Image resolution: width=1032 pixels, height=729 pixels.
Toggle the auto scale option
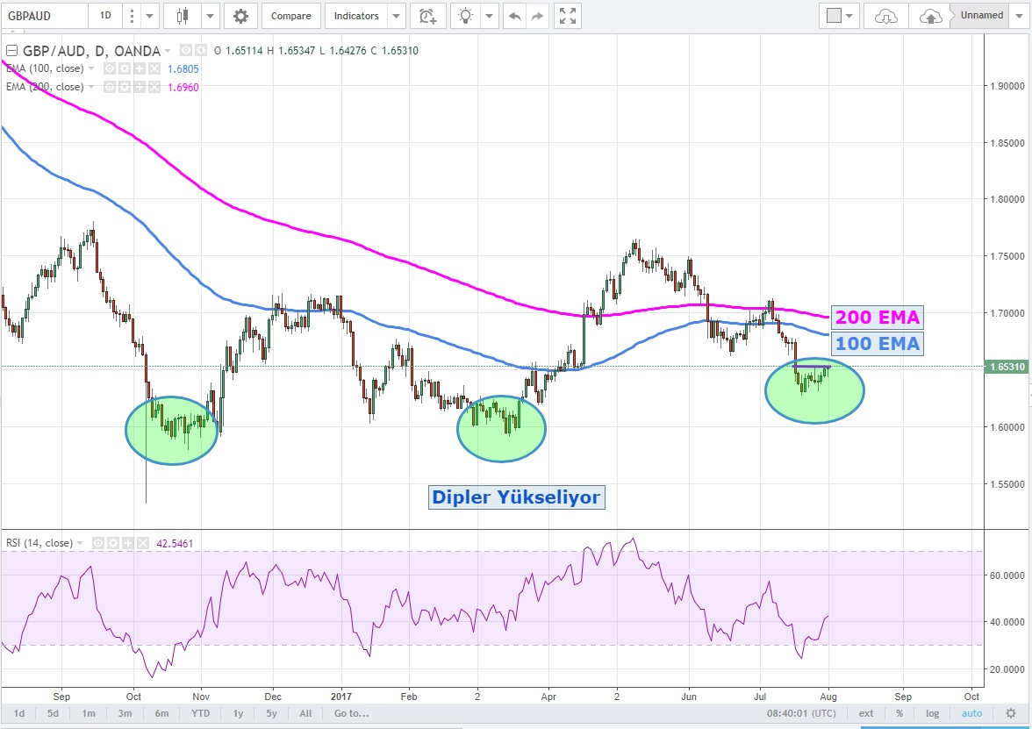pos(971,713)
